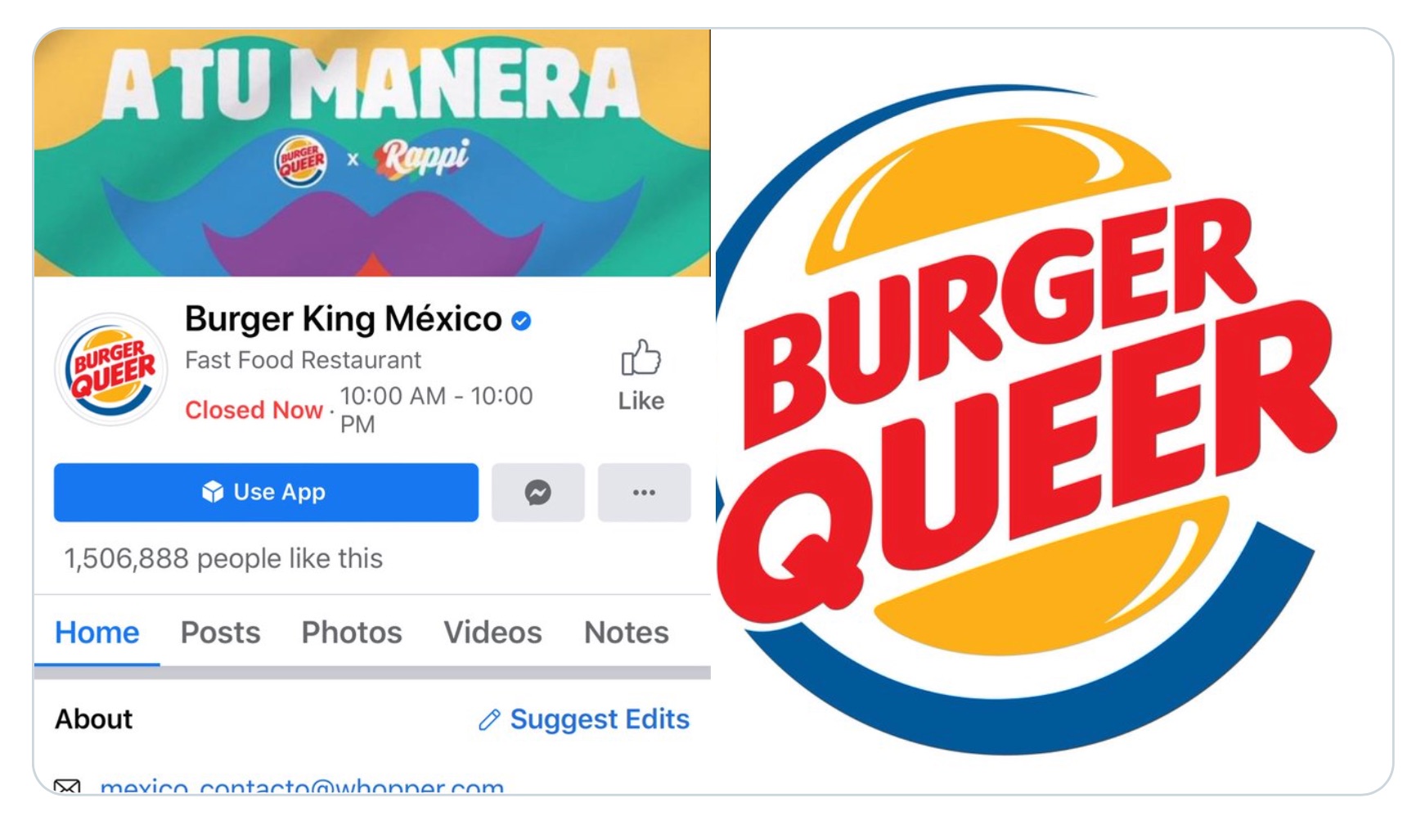Select the Videos tab
Screen dimensions: 1425x825
tap(492, 633)
